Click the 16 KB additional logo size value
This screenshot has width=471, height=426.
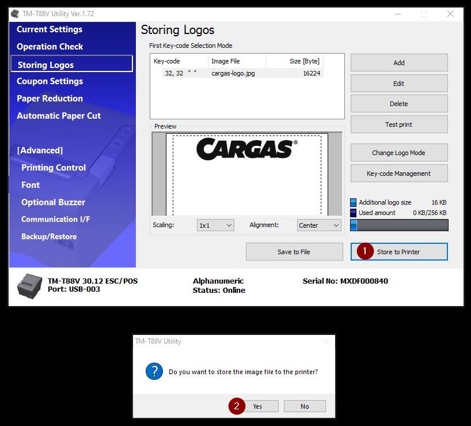click(x=439, y=202)
